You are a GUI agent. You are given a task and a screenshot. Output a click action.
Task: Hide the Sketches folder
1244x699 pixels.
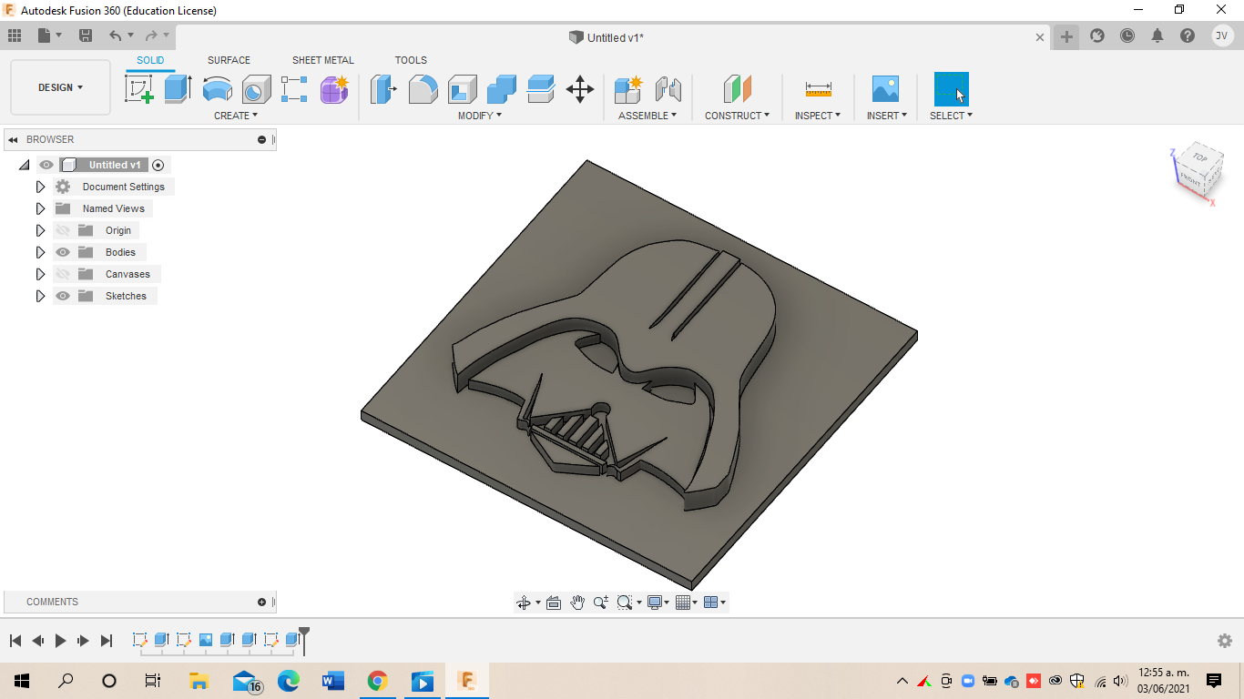[x=63, y=296]
